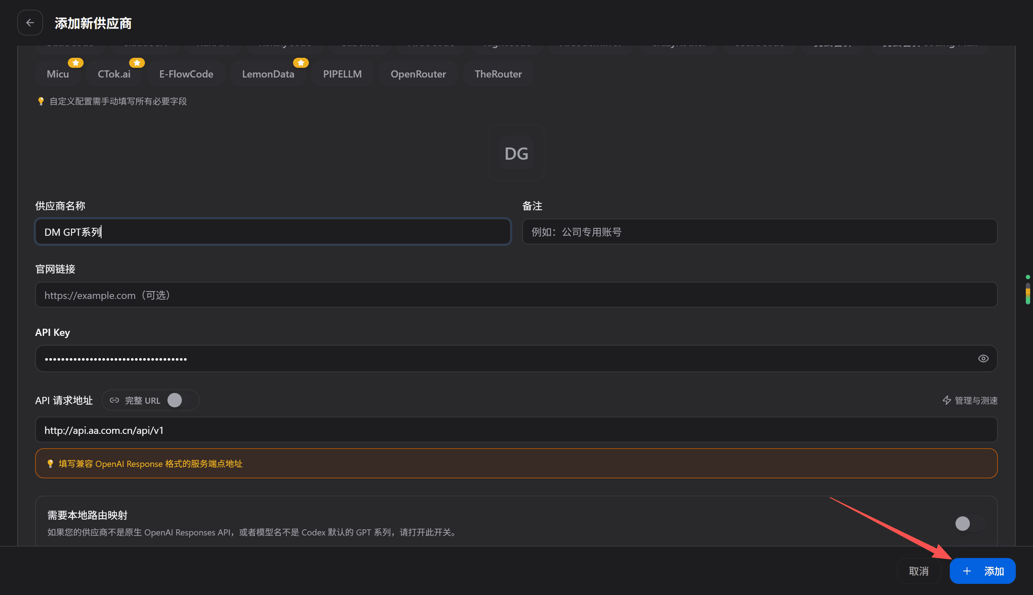This screenshot has width=1033, height=595.
Task: Click the 添加 button
Action: (x=982, y=571)
